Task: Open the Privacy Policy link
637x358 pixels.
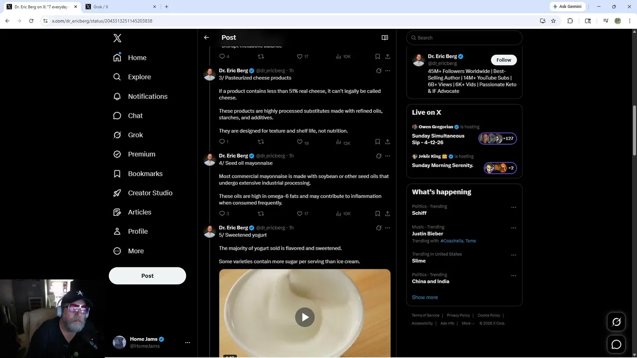Action: pyautogui.click(x=458, y=315)
